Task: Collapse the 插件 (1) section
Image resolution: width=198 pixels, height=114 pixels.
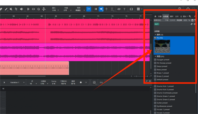Action: pos(155,34)
